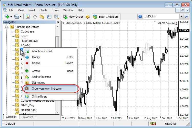The image size is (192, 128).
Task: Choose Attach to a chart
Action: (x=50, y=51)
